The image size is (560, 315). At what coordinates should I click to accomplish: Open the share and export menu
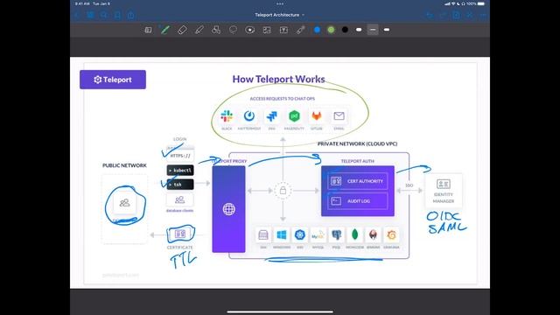[x=131, y=16]
